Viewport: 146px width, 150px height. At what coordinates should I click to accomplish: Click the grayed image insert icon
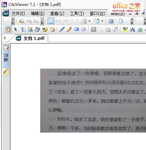[x=101, y=30]
